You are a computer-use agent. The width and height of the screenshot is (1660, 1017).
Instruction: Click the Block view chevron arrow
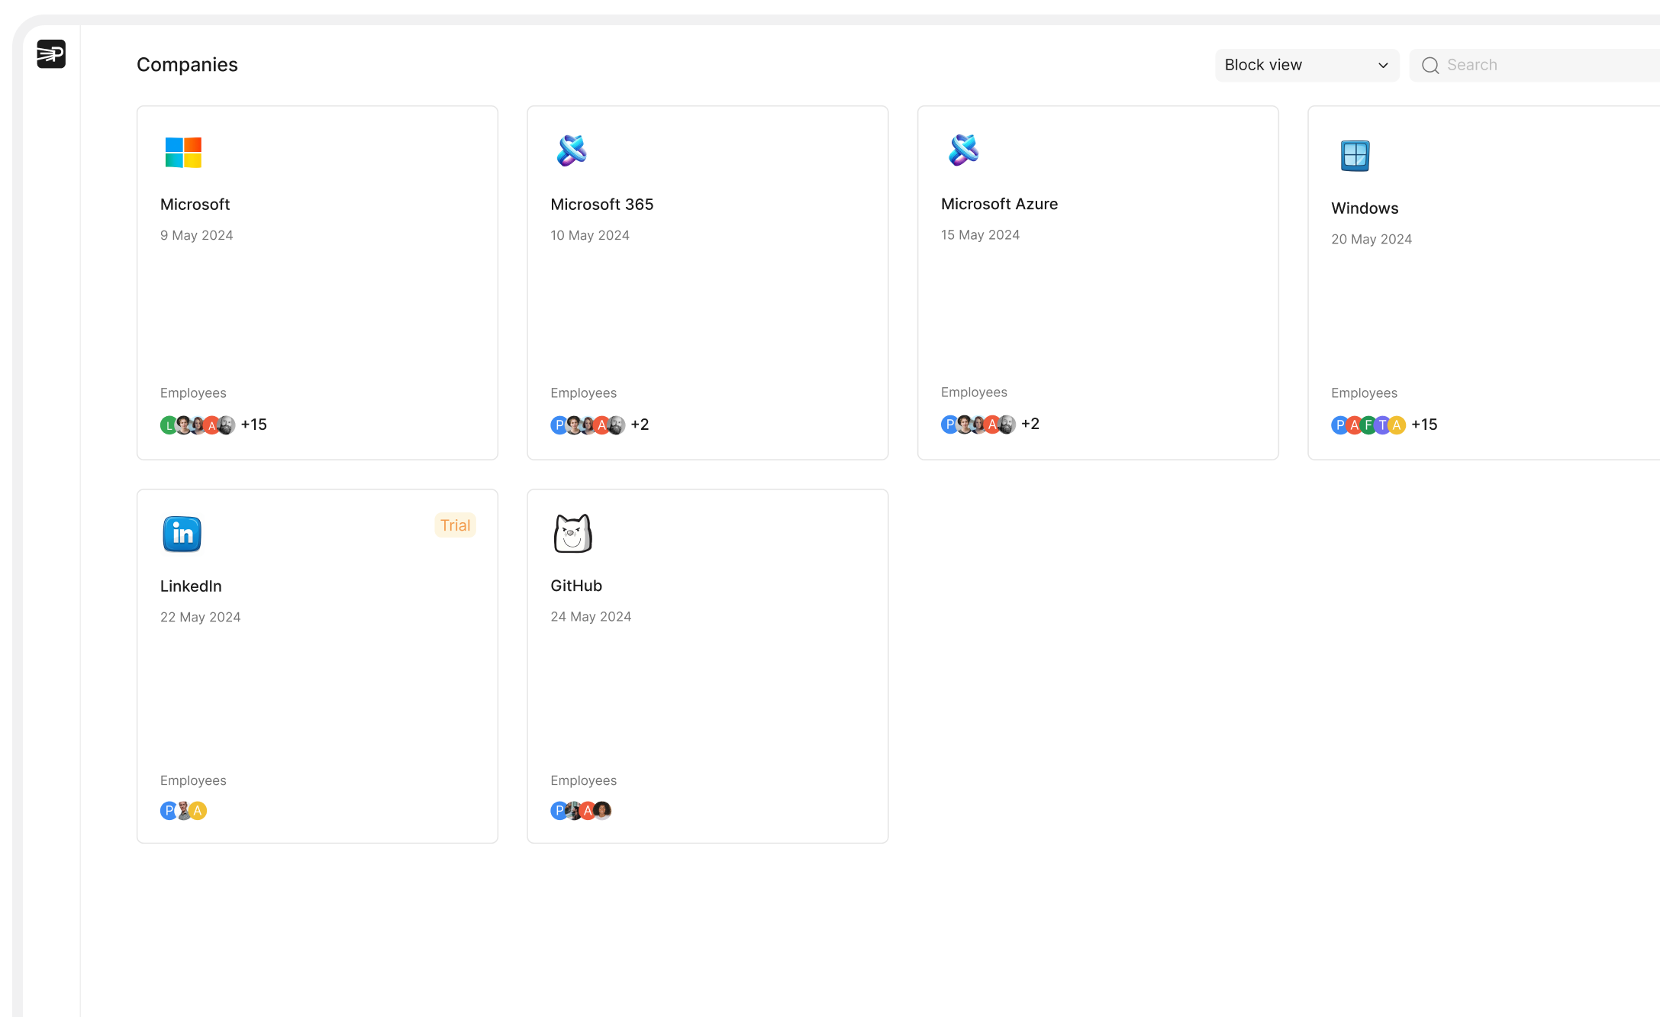(1382, 66)
